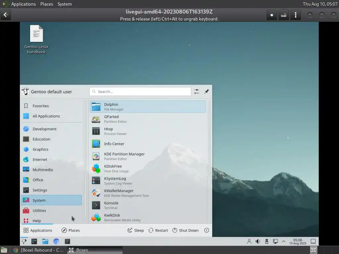Open the Boxes keyboard shortcuts button
339x254 pixels.
click(284, 15)
